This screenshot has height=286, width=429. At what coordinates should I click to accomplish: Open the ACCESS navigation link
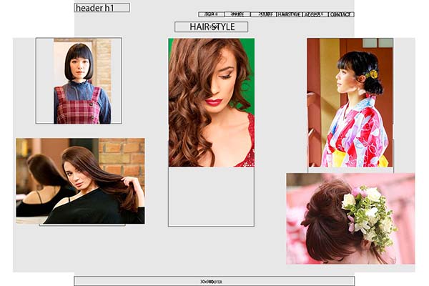(315, 14)
